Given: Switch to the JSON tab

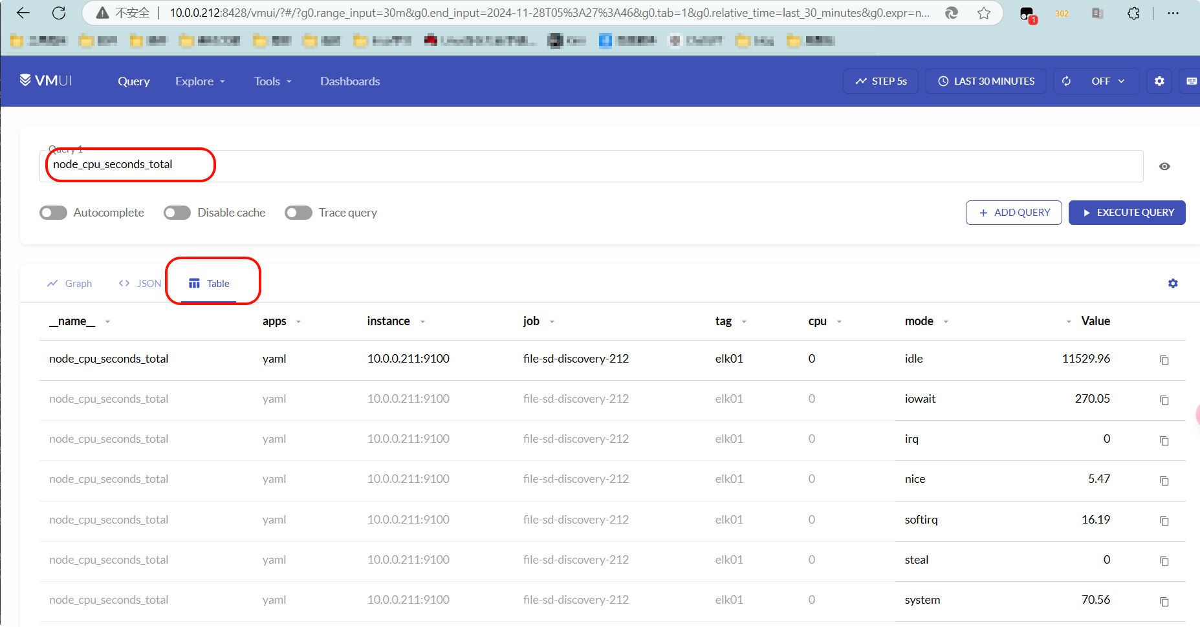Looking at the screenshot, I should coord(140,284).
